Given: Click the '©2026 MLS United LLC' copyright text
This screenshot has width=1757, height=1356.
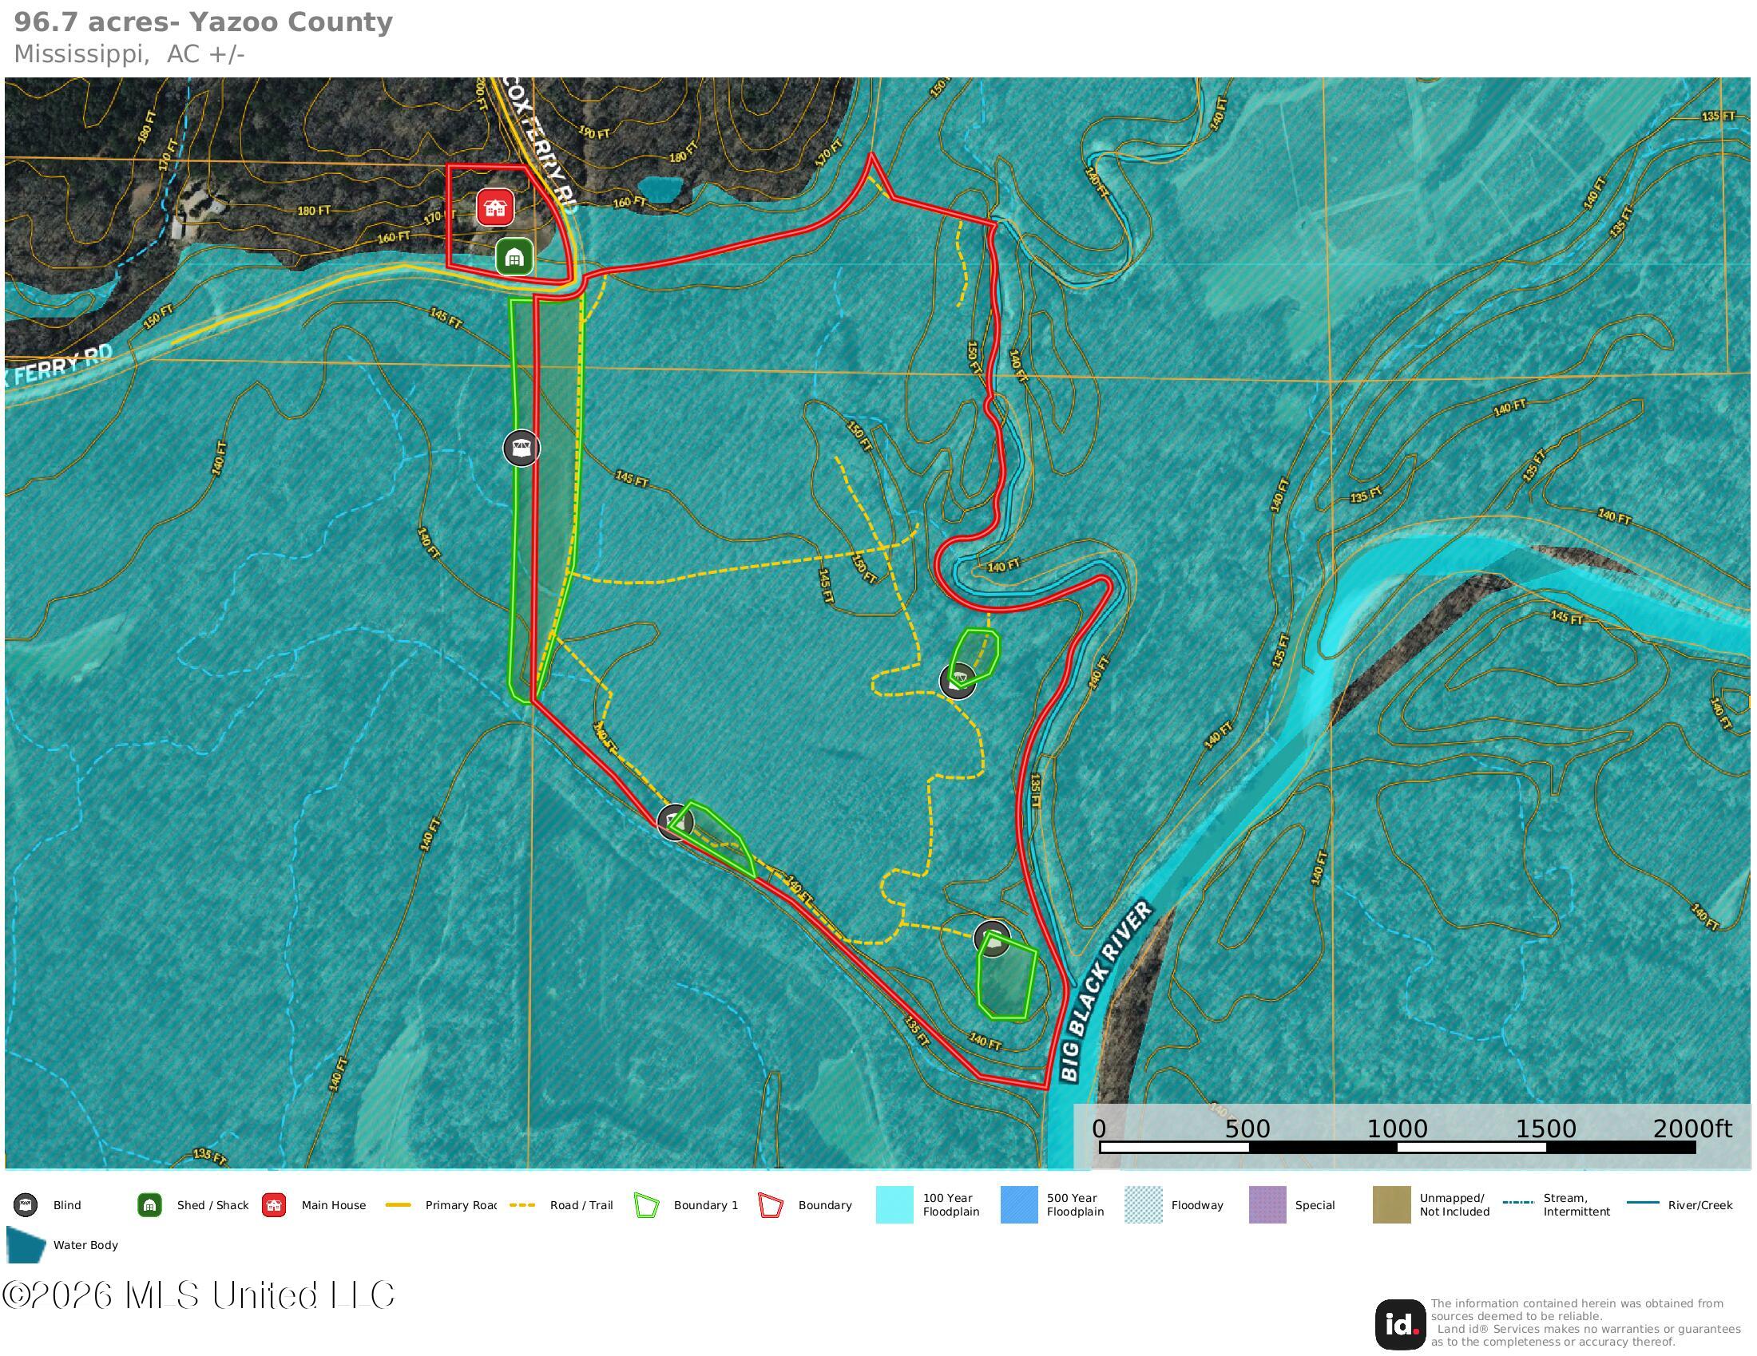Looking at the screenshot, I should coord(199,1295).
